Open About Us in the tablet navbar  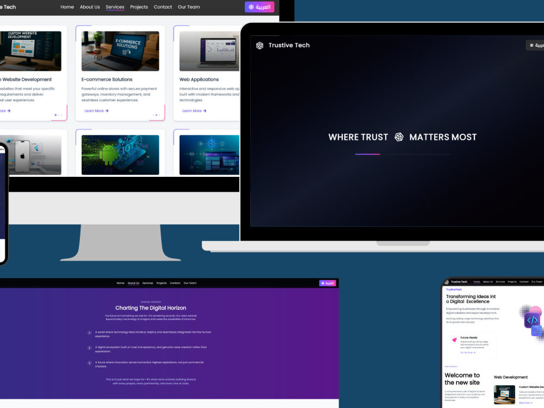point(488,282)
